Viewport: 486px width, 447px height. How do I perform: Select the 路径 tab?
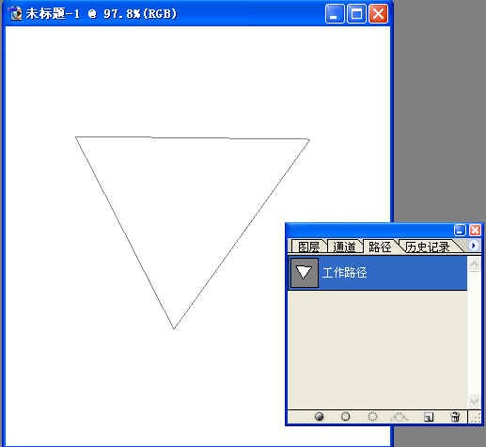pyautogui.click(x=380, y=247)
